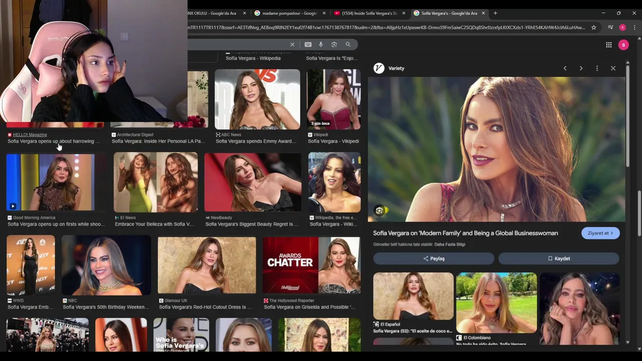Bookmark this page with the star icon
Screen dimensions: 642x361
pos(594,28)
